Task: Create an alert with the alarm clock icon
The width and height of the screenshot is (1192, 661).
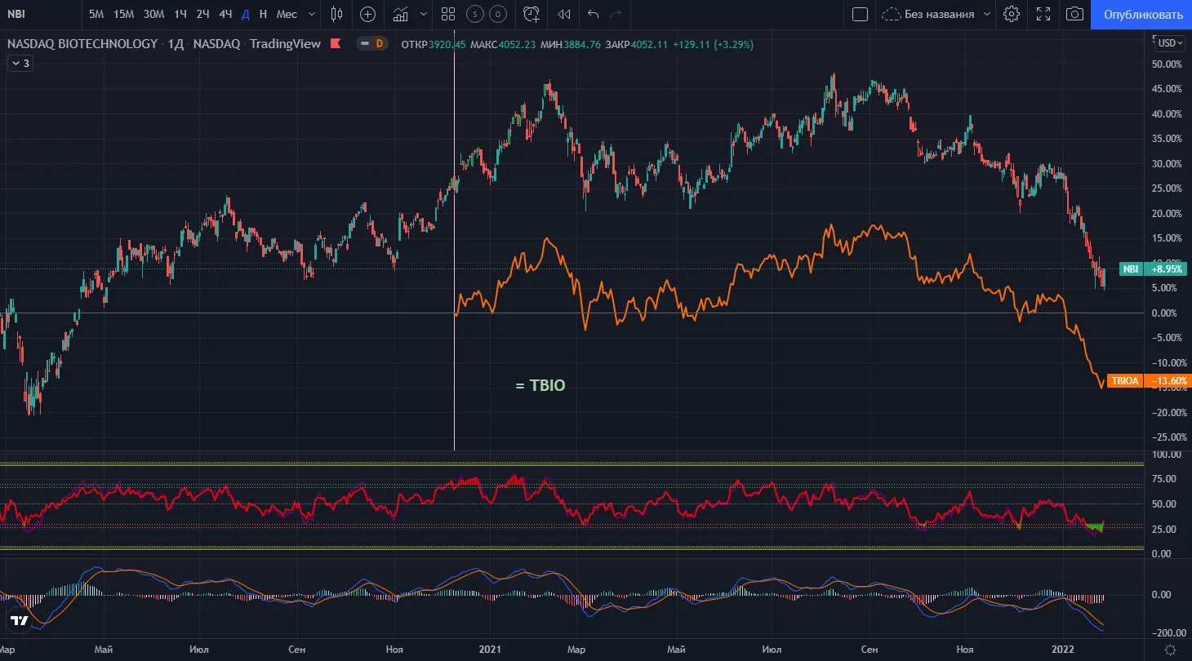Action: click(x=532, y=14)
